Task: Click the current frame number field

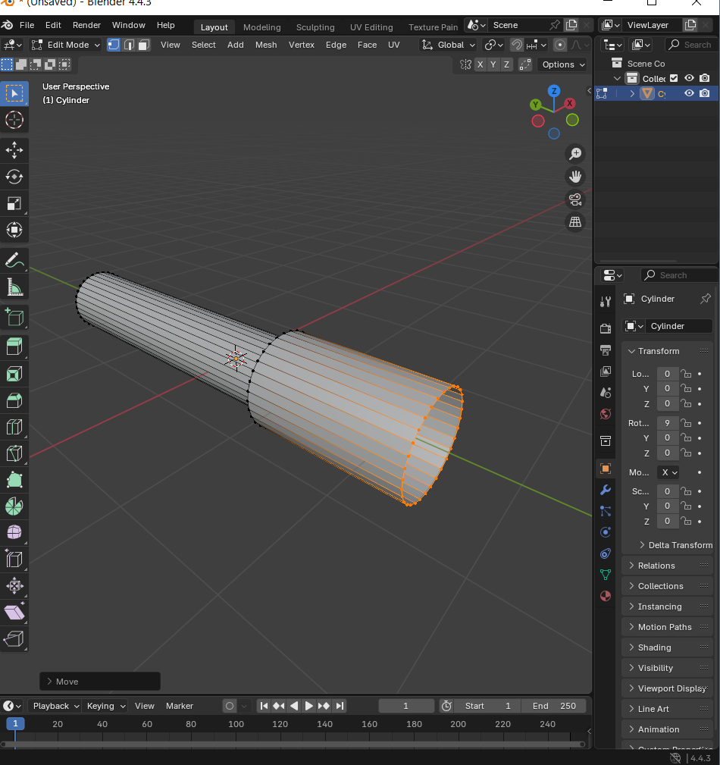Action: (406, 706)
